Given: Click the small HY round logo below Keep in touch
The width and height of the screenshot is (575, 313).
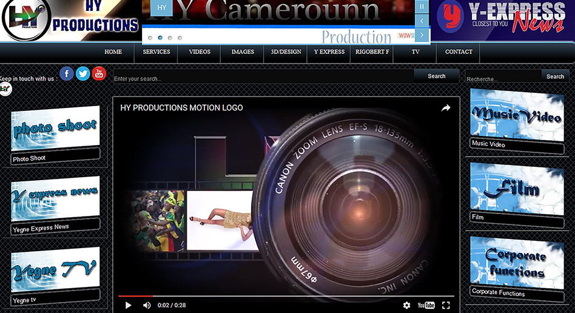Looking at the screenshot, I should pyautogui.click(x=5, y=89).
